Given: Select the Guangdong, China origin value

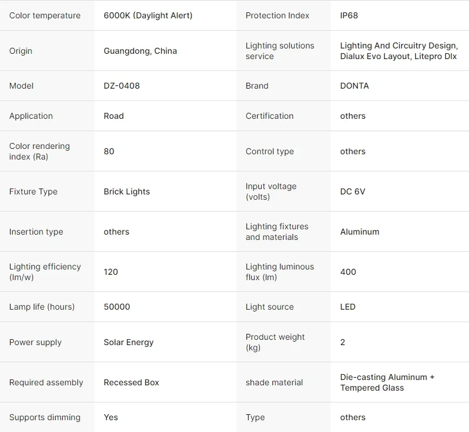Looking at the screenshot, I should point(140,51).
